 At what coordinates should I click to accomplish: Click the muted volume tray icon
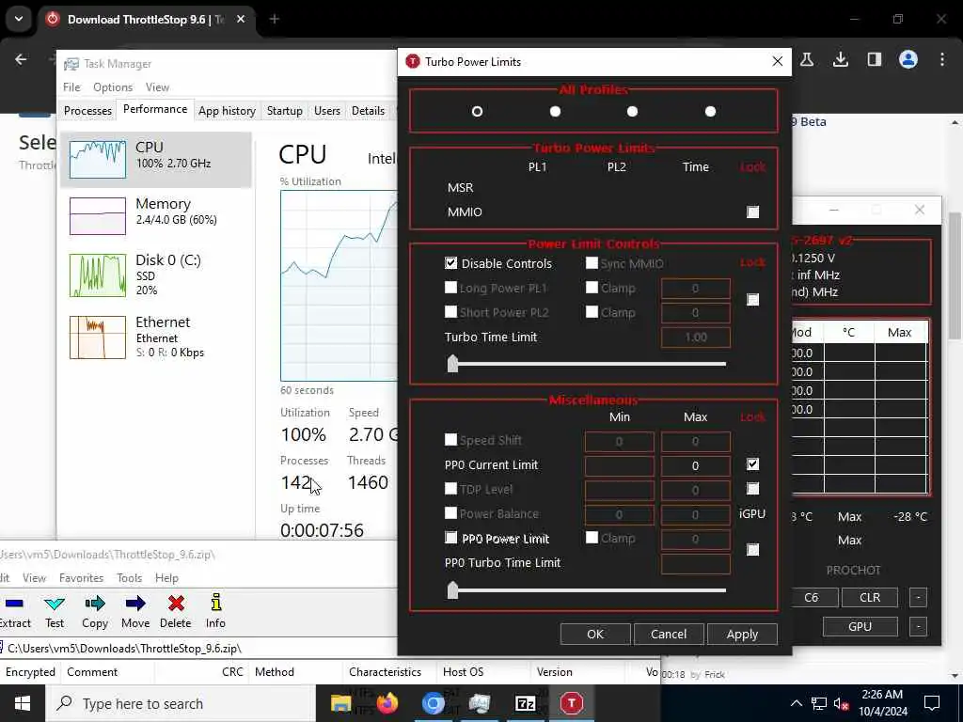[842, 703]
